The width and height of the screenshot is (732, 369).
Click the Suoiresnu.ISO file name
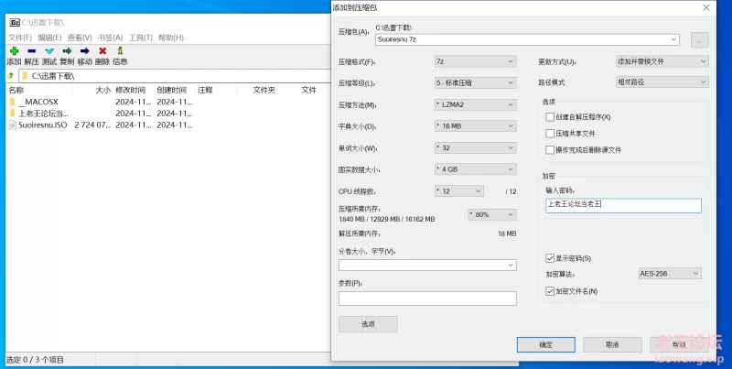pyautogui.click(x=42, y=125)
